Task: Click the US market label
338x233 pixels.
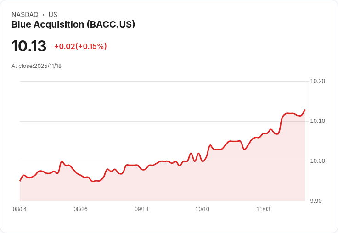Action: (x=53, y=15)
